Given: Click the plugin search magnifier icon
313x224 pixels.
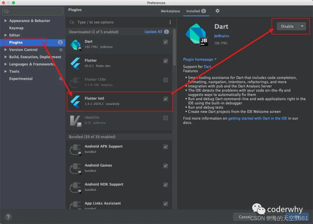Looking at the screenshot, I should (x=72, y=22).
